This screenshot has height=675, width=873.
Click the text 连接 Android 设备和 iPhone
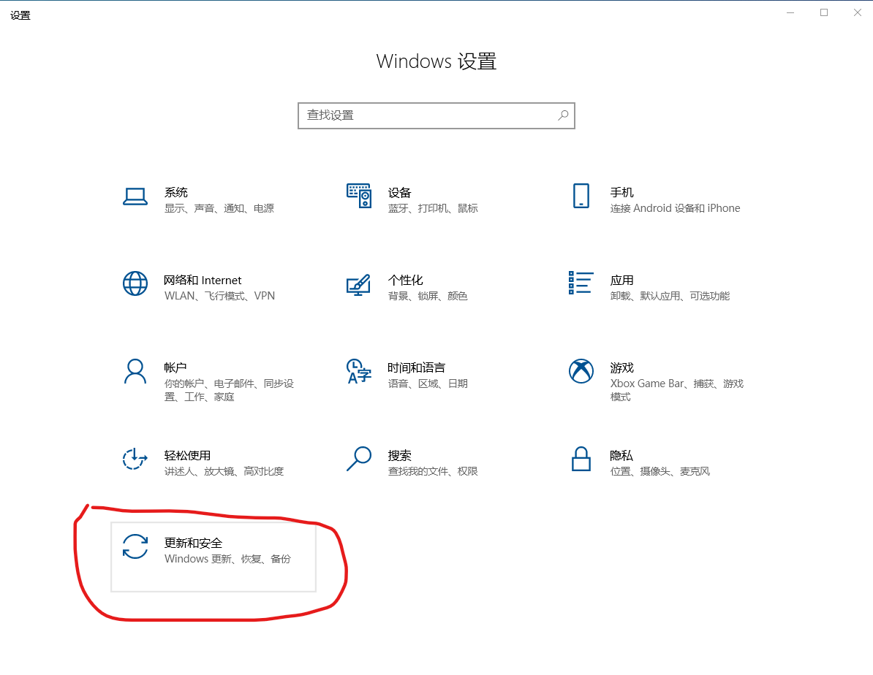pyautogui.click(x=676, y=208)
